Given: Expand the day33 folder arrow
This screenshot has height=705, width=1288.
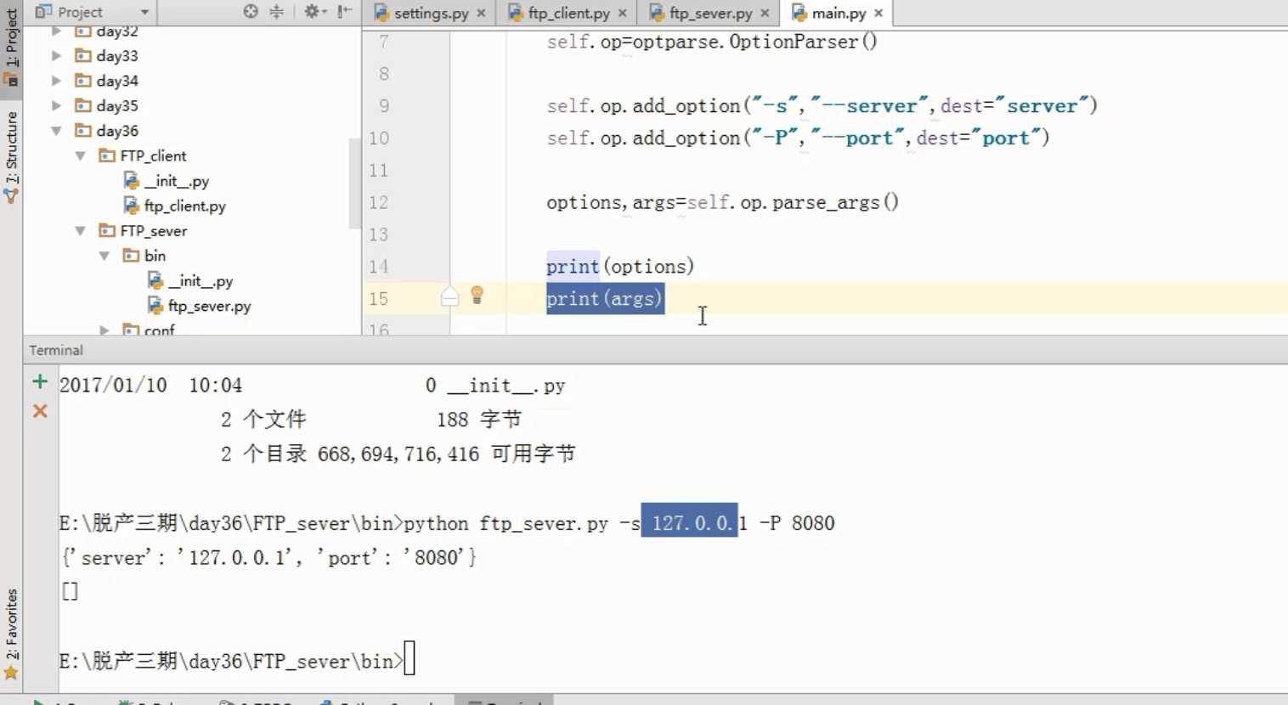Looking at the screenshot, I should click(x=56, y=56).
